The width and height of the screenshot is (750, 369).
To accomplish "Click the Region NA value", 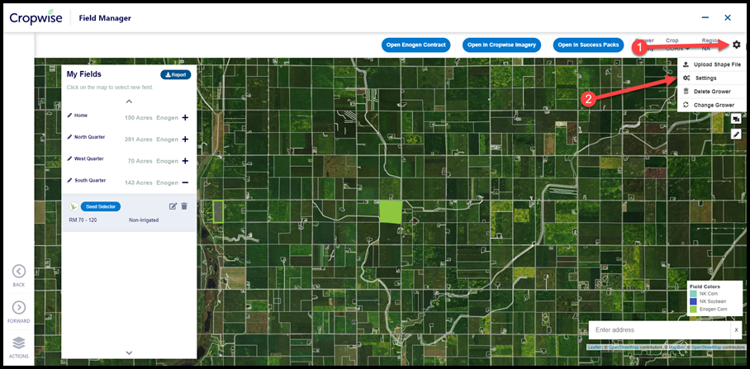I will (x=706, y=49).
